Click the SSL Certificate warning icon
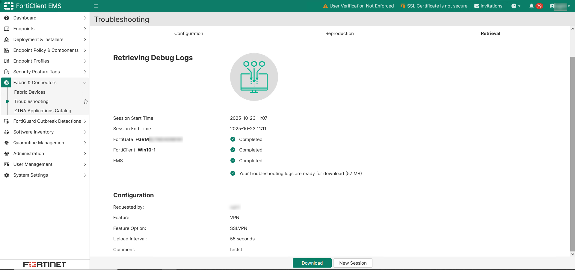 click(x=403, y=6)
